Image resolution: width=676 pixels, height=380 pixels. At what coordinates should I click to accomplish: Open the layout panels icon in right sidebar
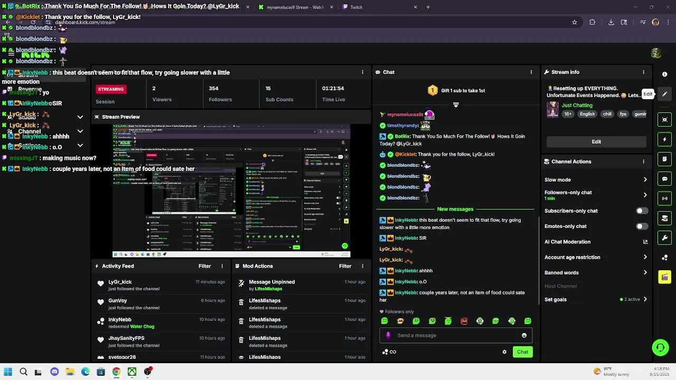(x=665, y=218)
